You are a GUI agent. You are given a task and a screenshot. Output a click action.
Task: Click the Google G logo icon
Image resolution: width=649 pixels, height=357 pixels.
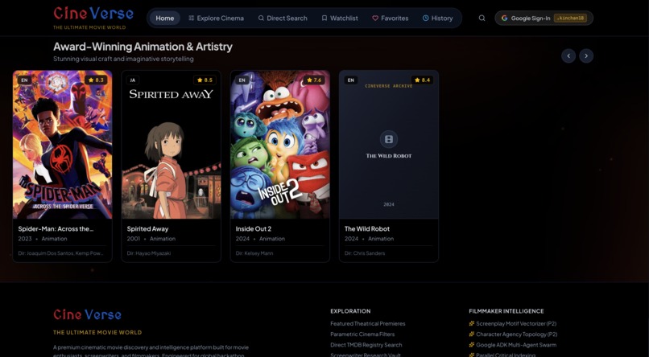pos(504,18)
